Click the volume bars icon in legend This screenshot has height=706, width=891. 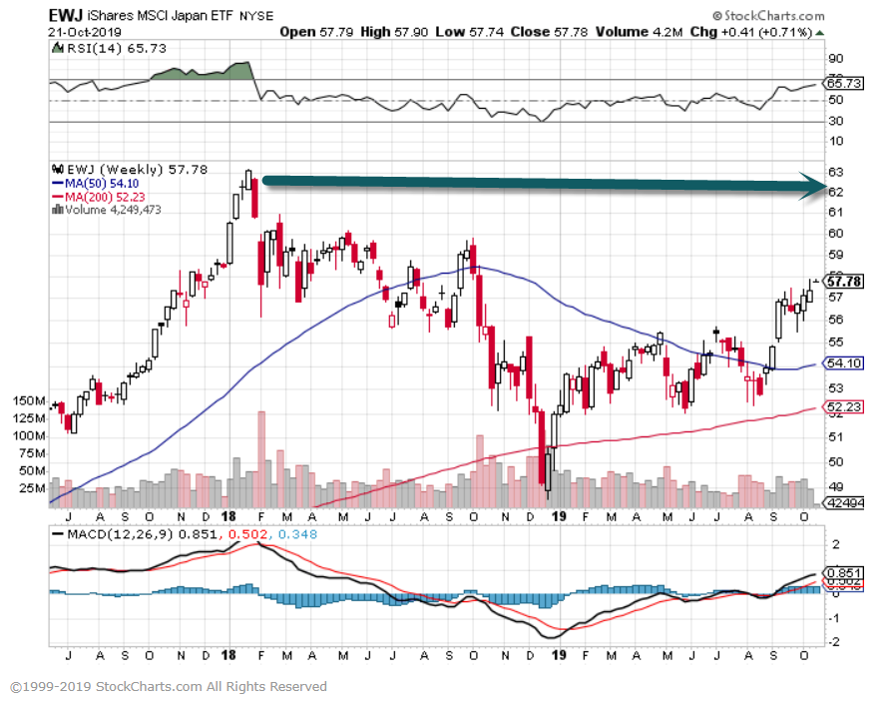click(x=58, y=210)
